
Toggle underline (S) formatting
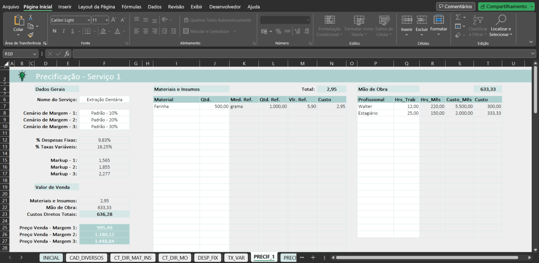(72, 31)
